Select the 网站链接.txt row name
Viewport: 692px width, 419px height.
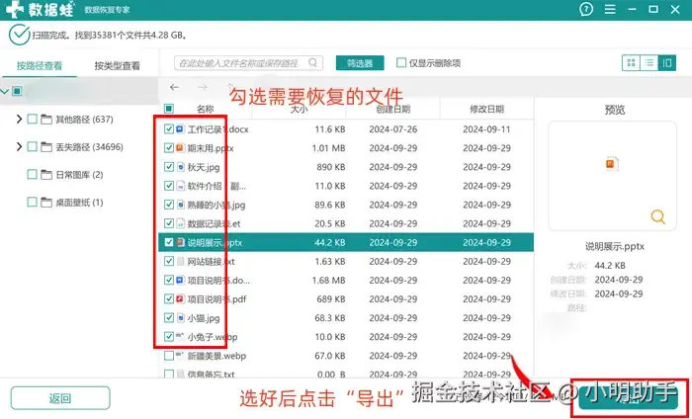tap(211, 262)
